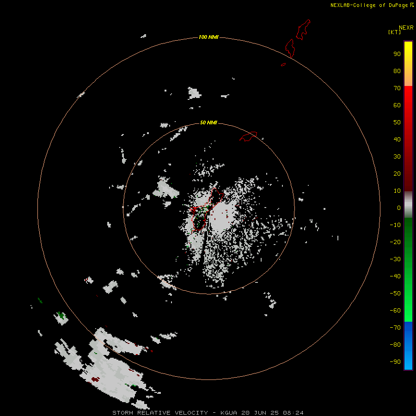Image resolution: width=416 pixels, height=416 pixels.
Task: Click the Rota island outline on 50 NMI ring
Action: 248,136
